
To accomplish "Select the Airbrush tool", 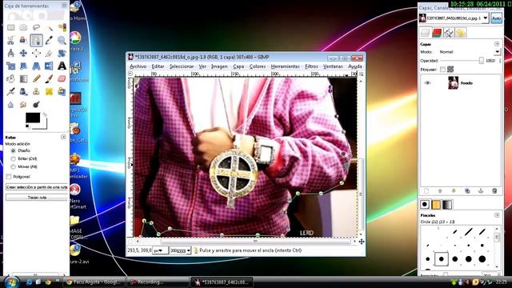I will (x=10, y=91).
